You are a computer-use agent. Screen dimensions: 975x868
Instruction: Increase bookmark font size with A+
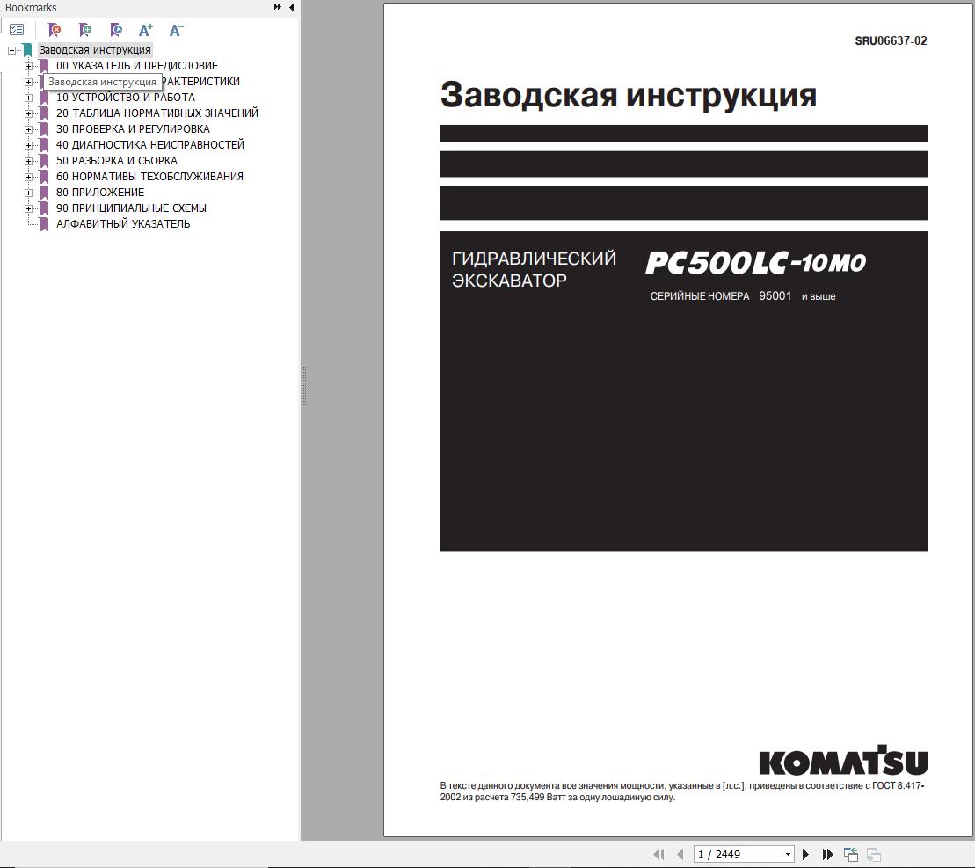146,30
